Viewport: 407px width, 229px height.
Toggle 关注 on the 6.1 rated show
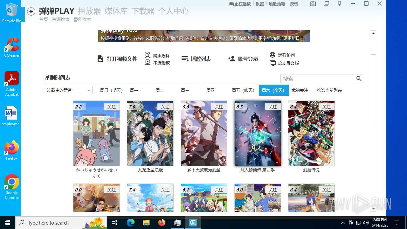[x=219, y=190]
